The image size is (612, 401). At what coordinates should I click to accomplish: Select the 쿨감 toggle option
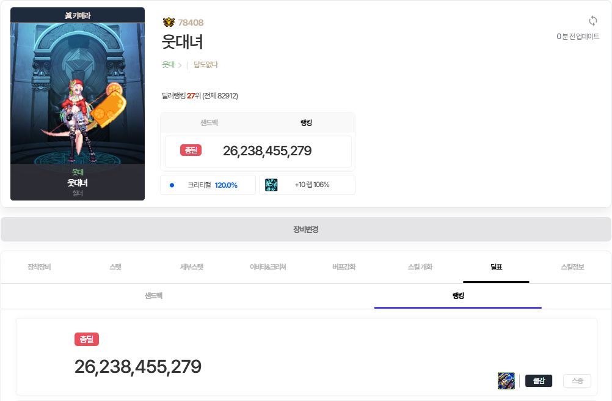click(x=539, y=381)
